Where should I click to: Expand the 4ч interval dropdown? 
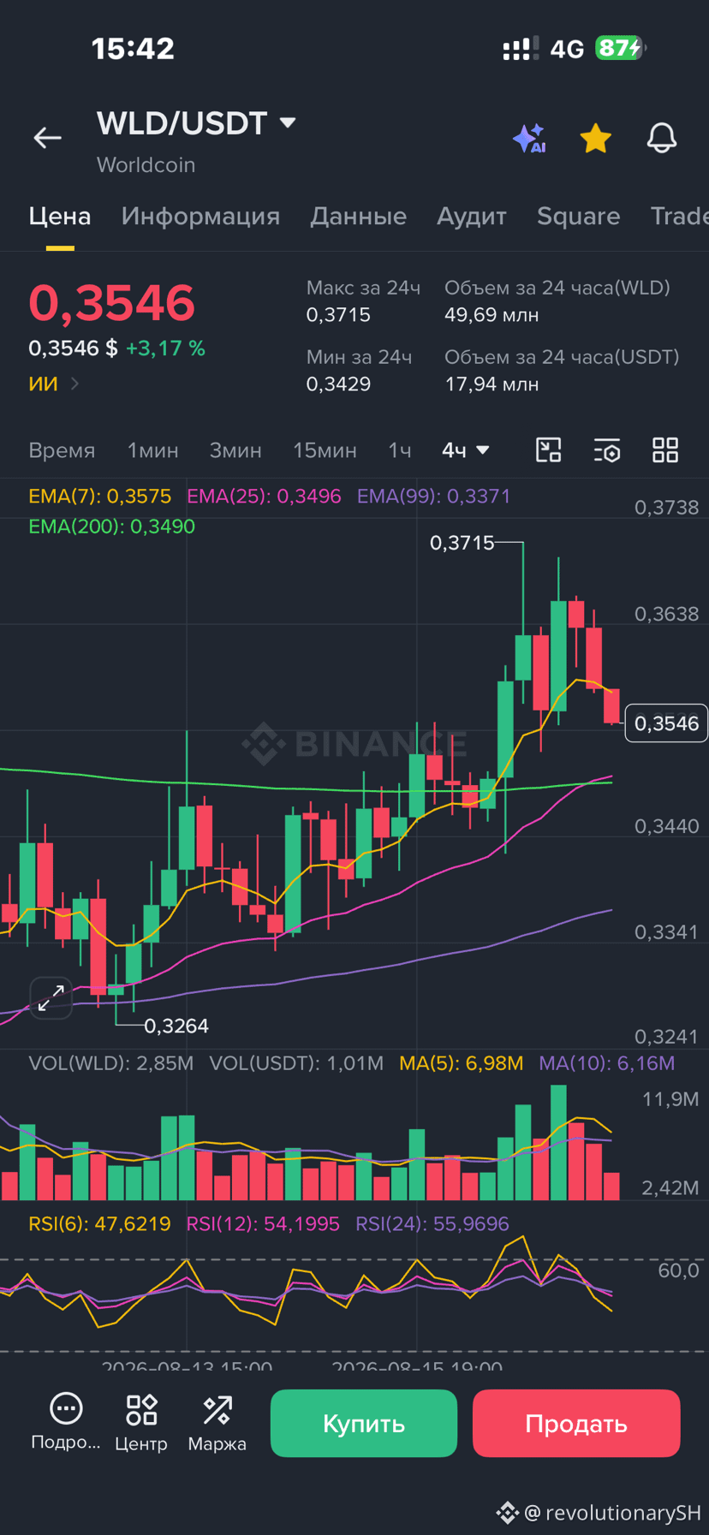click(x=465, y=450)
